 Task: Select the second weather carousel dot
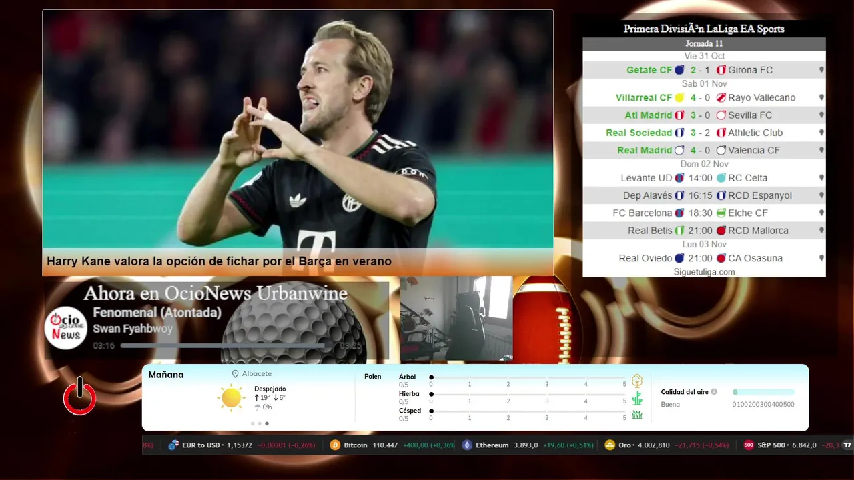pos(260,423)
